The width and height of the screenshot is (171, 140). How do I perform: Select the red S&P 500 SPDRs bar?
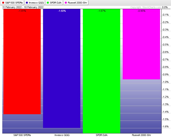tap(22, 62)
